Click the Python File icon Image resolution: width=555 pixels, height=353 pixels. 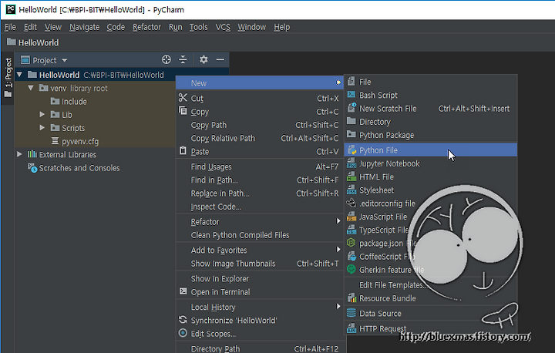point(351,150)
